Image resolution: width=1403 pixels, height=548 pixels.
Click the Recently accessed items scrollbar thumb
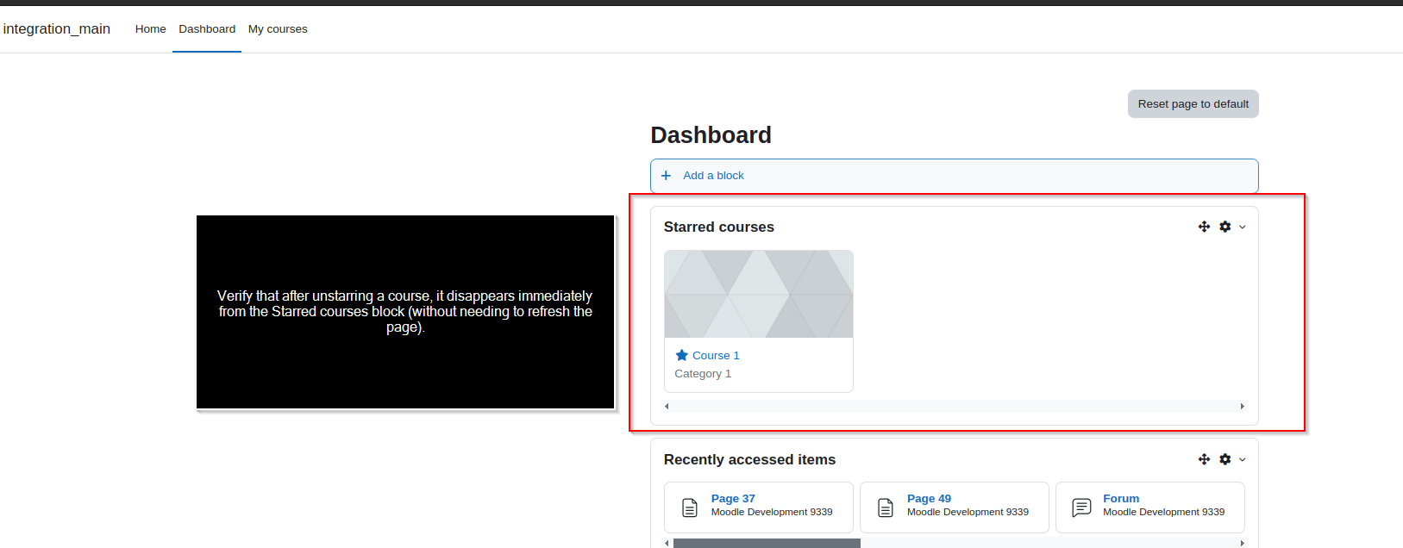[767, 544]
